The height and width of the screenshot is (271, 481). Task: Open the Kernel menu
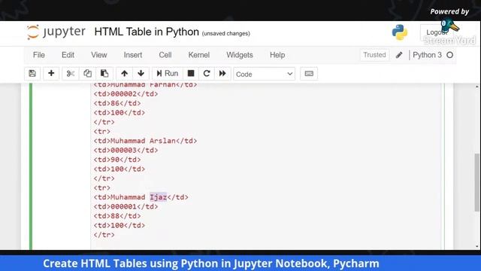point(198,55)
